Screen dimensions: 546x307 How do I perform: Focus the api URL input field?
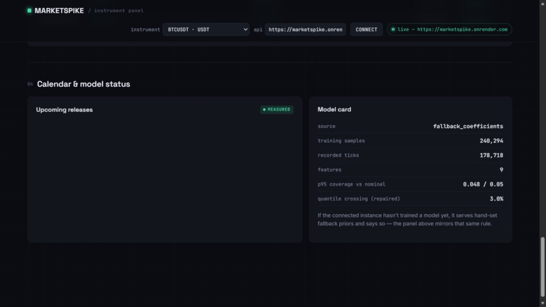pos(306,30)
